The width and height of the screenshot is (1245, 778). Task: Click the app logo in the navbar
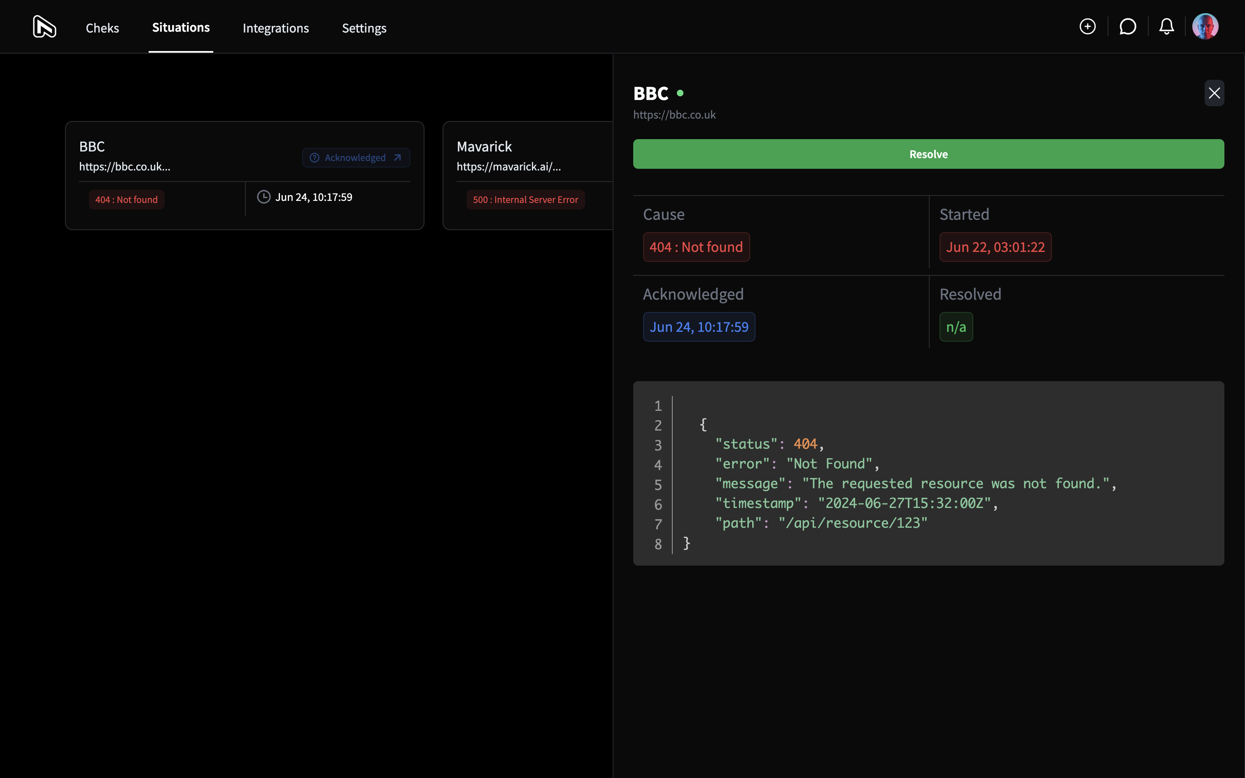pos(45,27)
